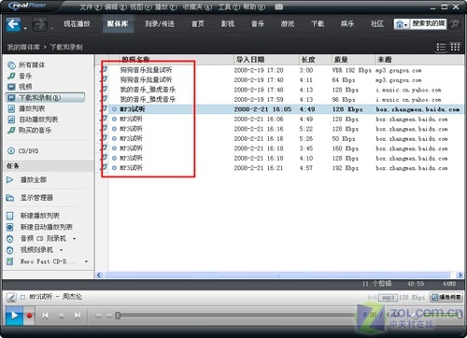Open the 视图(V) menu

point(141,7)
